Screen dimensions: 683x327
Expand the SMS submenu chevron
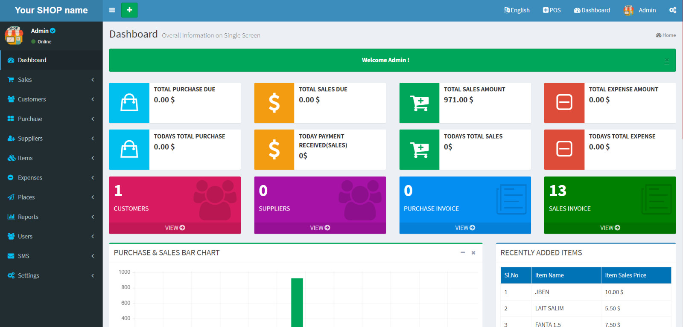[x=93, y=256]
